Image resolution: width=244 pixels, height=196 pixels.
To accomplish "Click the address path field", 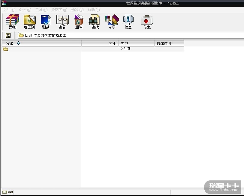I will pyautogui.click(x=131, y=35).
